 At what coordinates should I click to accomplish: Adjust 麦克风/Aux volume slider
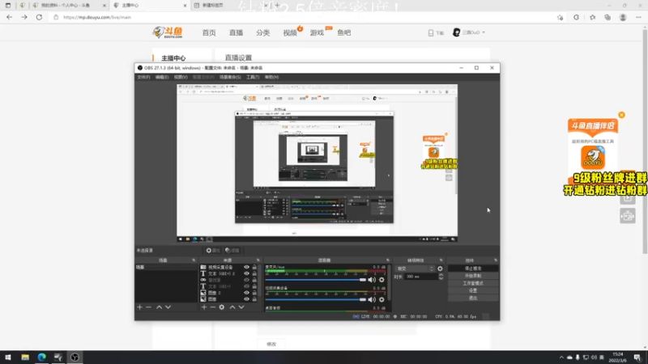pos(316,280)
